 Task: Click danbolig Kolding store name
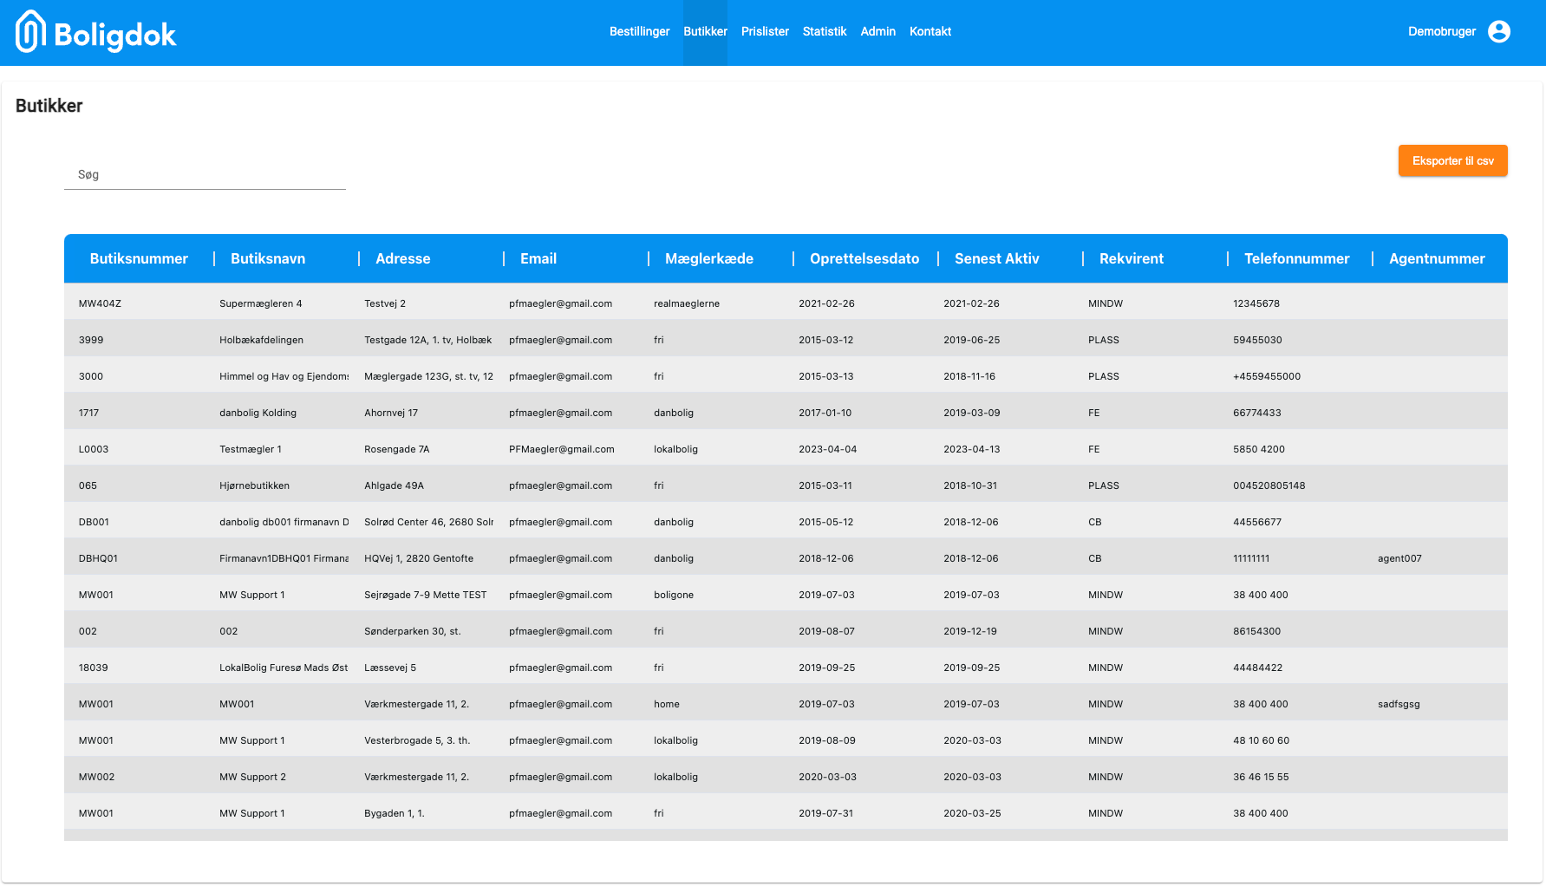(x=258, y=413)
